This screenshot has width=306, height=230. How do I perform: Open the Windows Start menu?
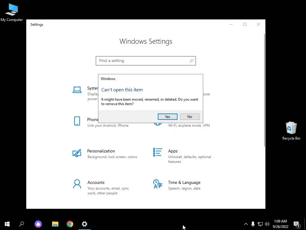[7, 224]
